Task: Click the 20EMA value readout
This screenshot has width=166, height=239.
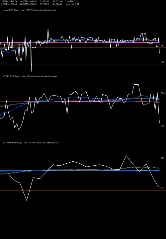Action: tap(9, 1)
